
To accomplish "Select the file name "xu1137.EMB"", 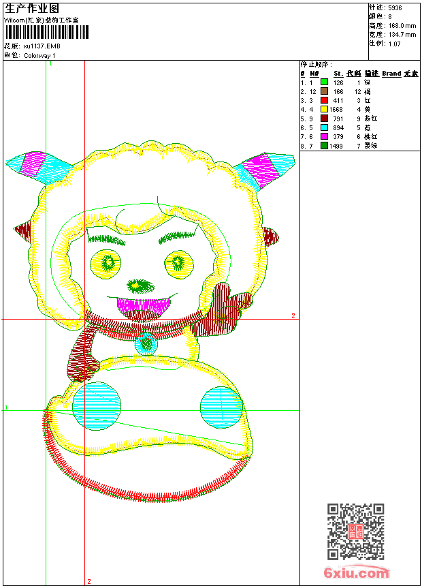I will pos(42,46).
